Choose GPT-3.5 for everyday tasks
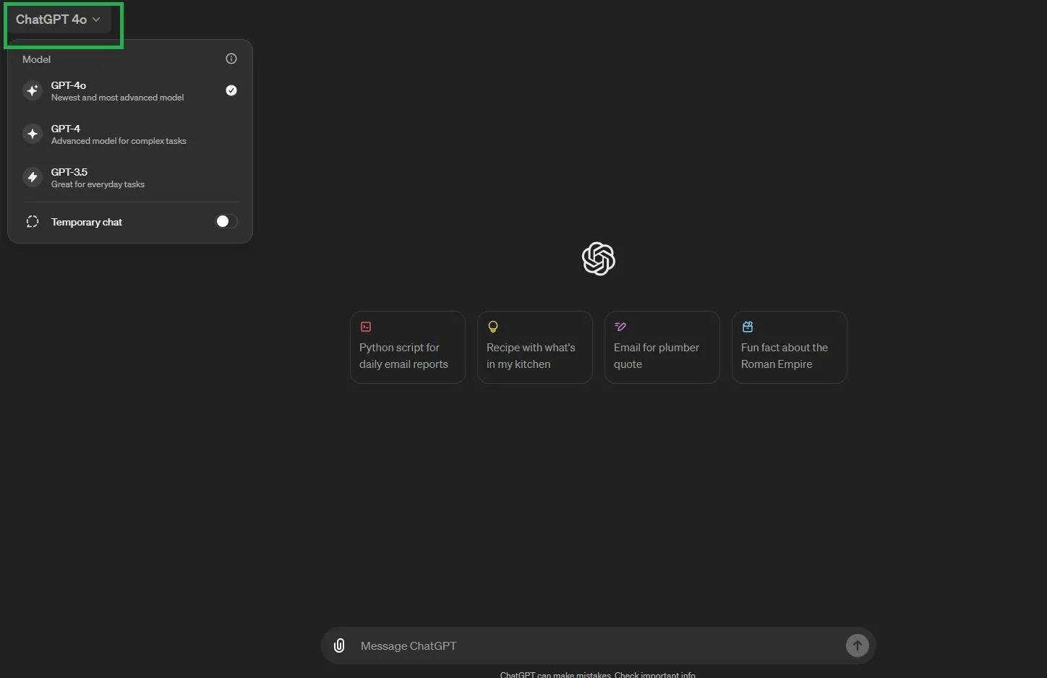This screenshot has width=1047, height=678. [98, 178]
